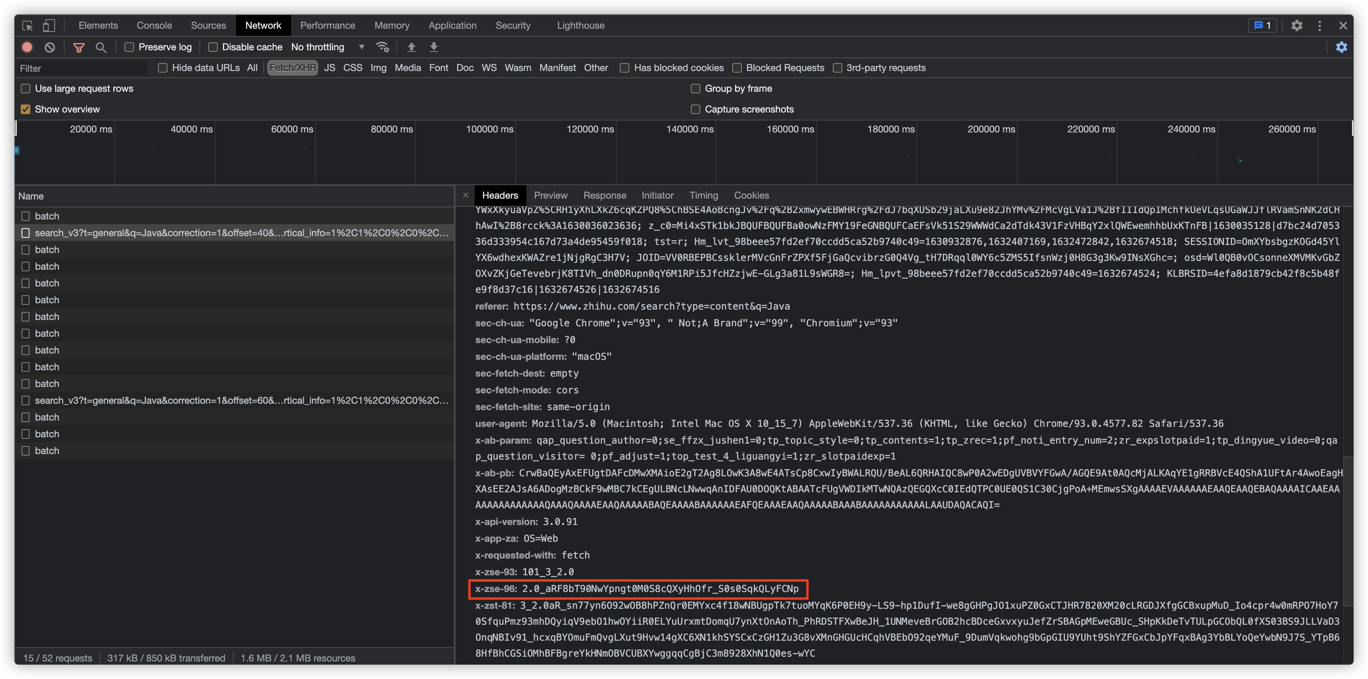The width and height of the screenshot is (1368, 679).
Task: Open network search magnifier
Action: tap(101, 47)
